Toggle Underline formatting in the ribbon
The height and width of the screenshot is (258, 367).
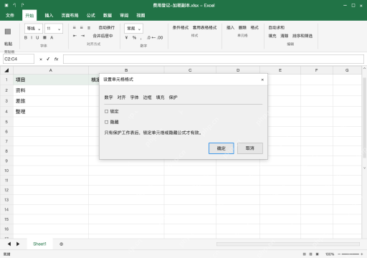click(37, 37)
